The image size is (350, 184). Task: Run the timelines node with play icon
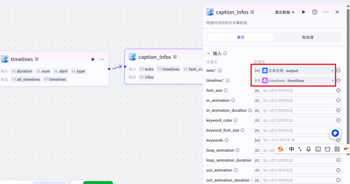pyautogui.click(x=93, y=59)
